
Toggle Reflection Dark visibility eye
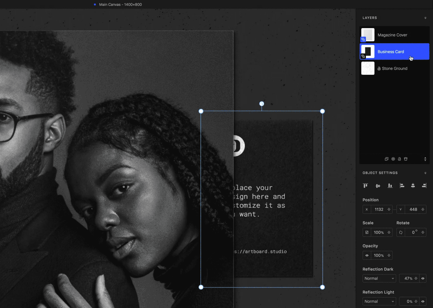423,278
